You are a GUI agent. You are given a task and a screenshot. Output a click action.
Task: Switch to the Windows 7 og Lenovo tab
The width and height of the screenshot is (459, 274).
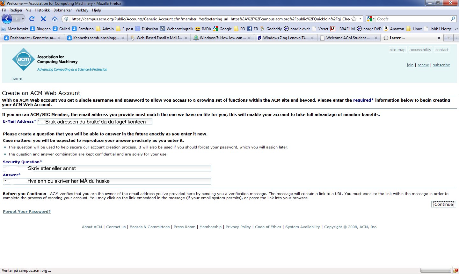tap(286, 38)
